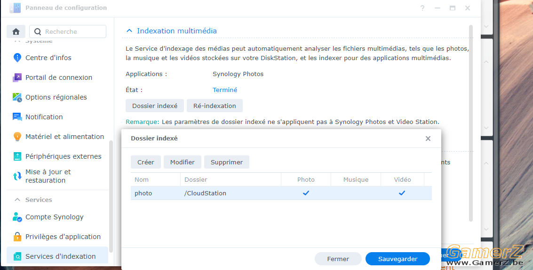Click the Vidéo column header
The image size is (533, 270).
(x=403, y=179)
